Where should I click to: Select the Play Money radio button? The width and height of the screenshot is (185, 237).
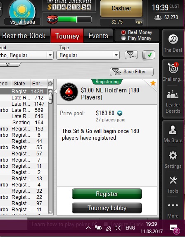tap(123, 38)
